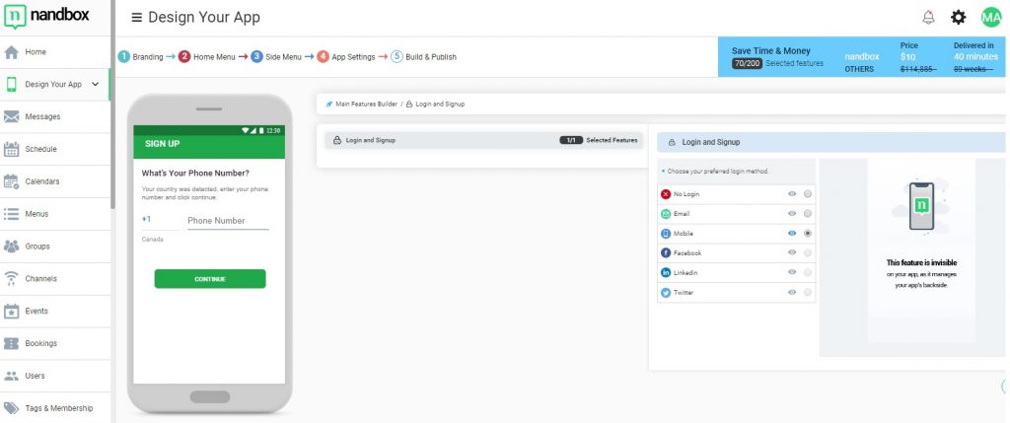The height and width of the screenshot is (423, 1010).
Task: Click the Groups people icon
Action: coord(11,246)
